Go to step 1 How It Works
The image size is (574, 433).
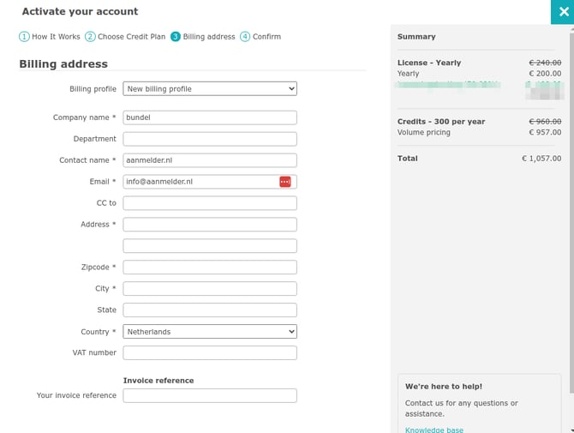pos(50,37)
